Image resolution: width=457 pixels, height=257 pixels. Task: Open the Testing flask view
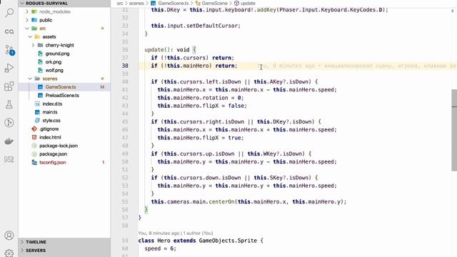pos(9,104)
